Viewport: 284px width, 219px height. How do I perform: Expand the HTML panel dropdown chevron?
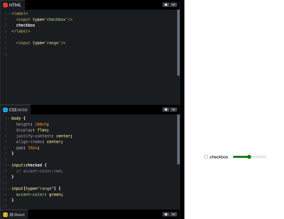point(174,5)
